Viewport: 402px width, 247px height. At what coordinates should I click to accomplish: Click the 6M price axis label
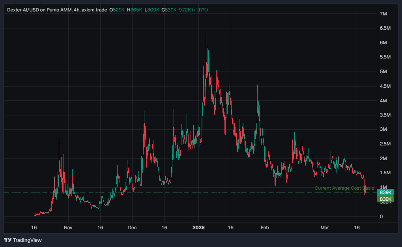point(383,43)
